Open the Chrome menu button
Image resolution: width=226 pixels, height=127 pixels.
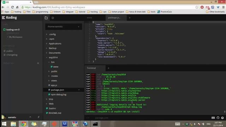(x=223, y=7)
